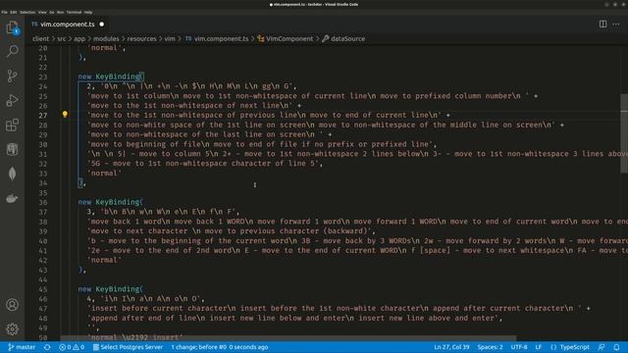Open the Help menu
628x353 pixels.
click(x=88, y=12)
